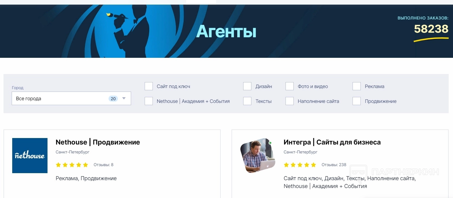Click the "Дизайн" filter label
This screenshot has height=198, width=453.
coord(264,86)
